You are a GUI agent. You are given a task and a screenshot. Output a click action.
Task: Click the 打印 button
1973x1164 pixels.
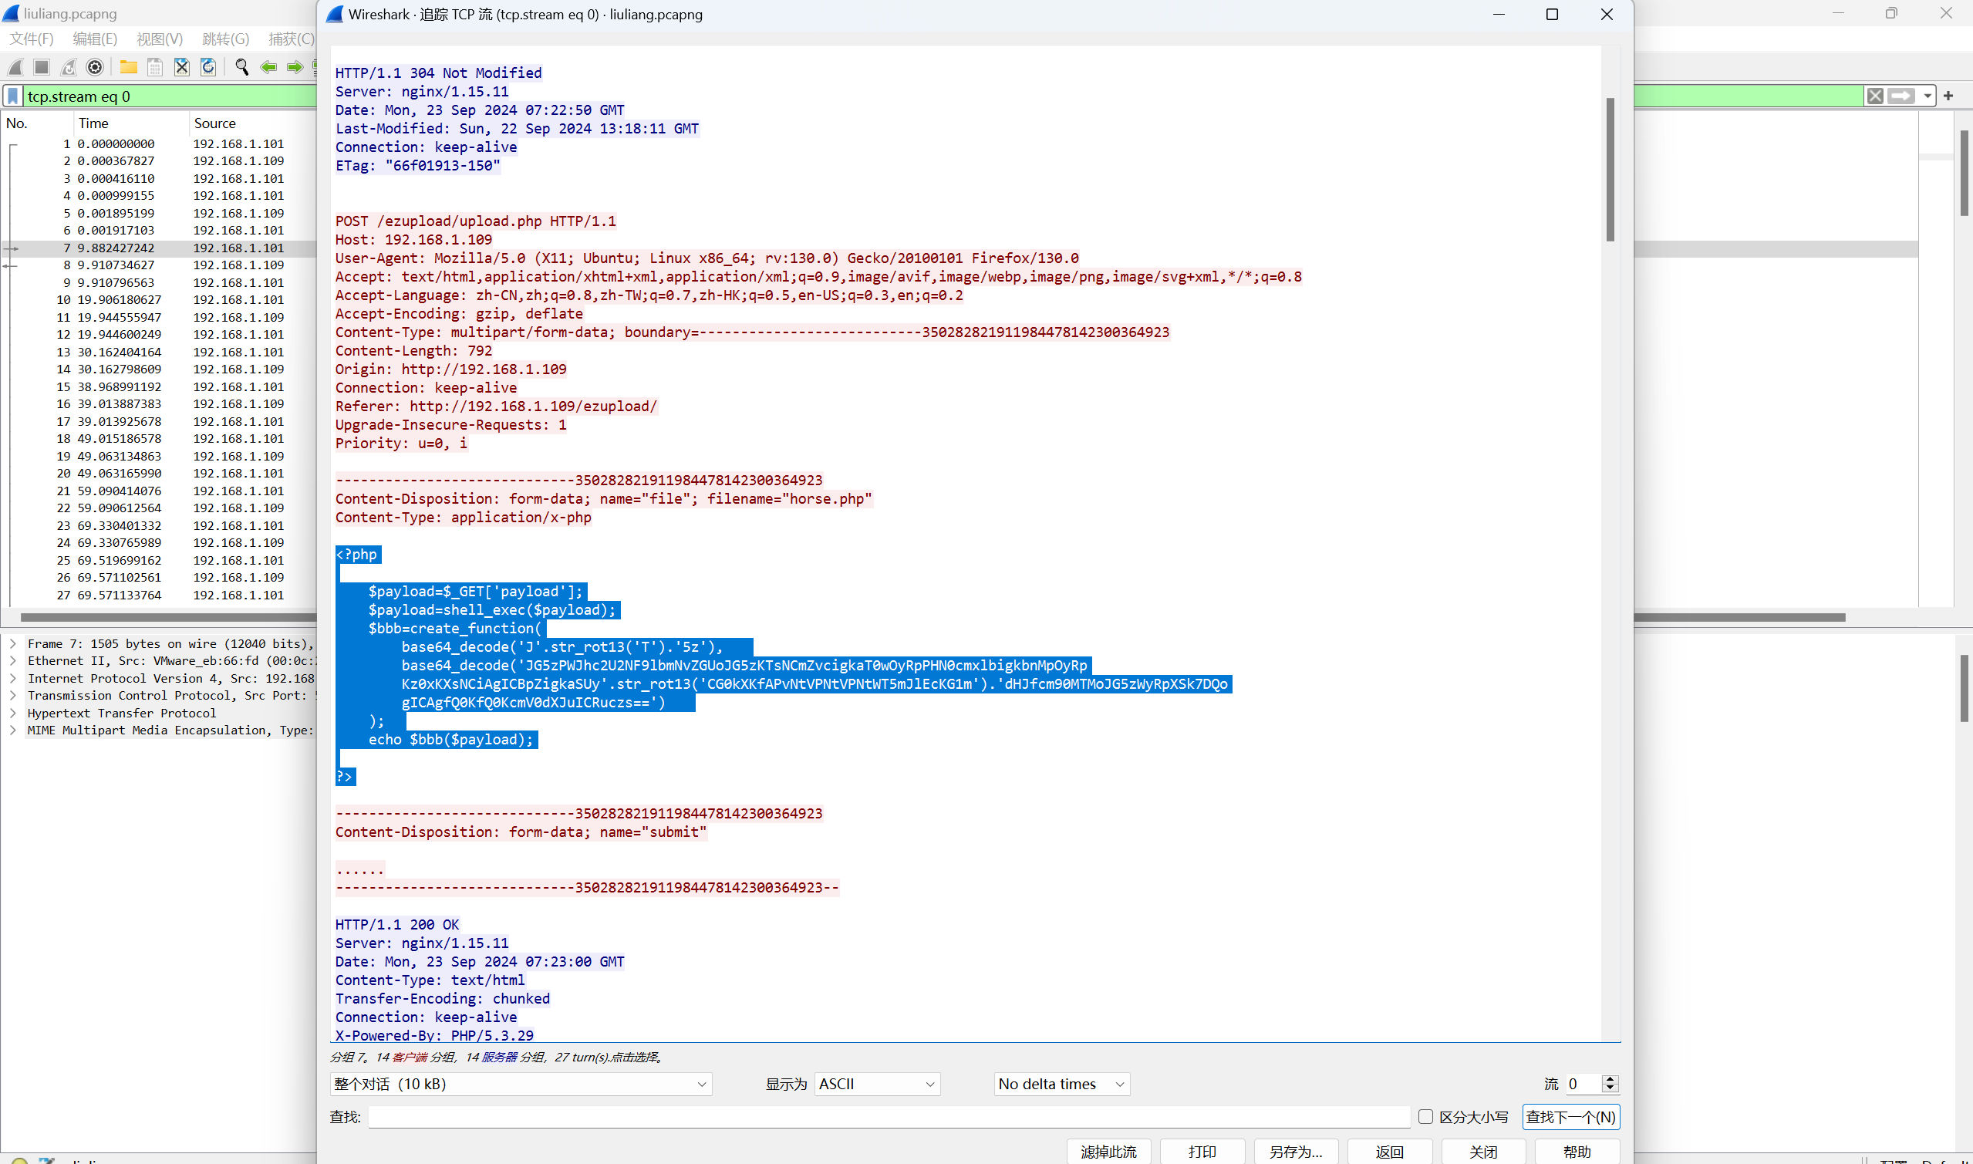(x=1202, y=1151)
